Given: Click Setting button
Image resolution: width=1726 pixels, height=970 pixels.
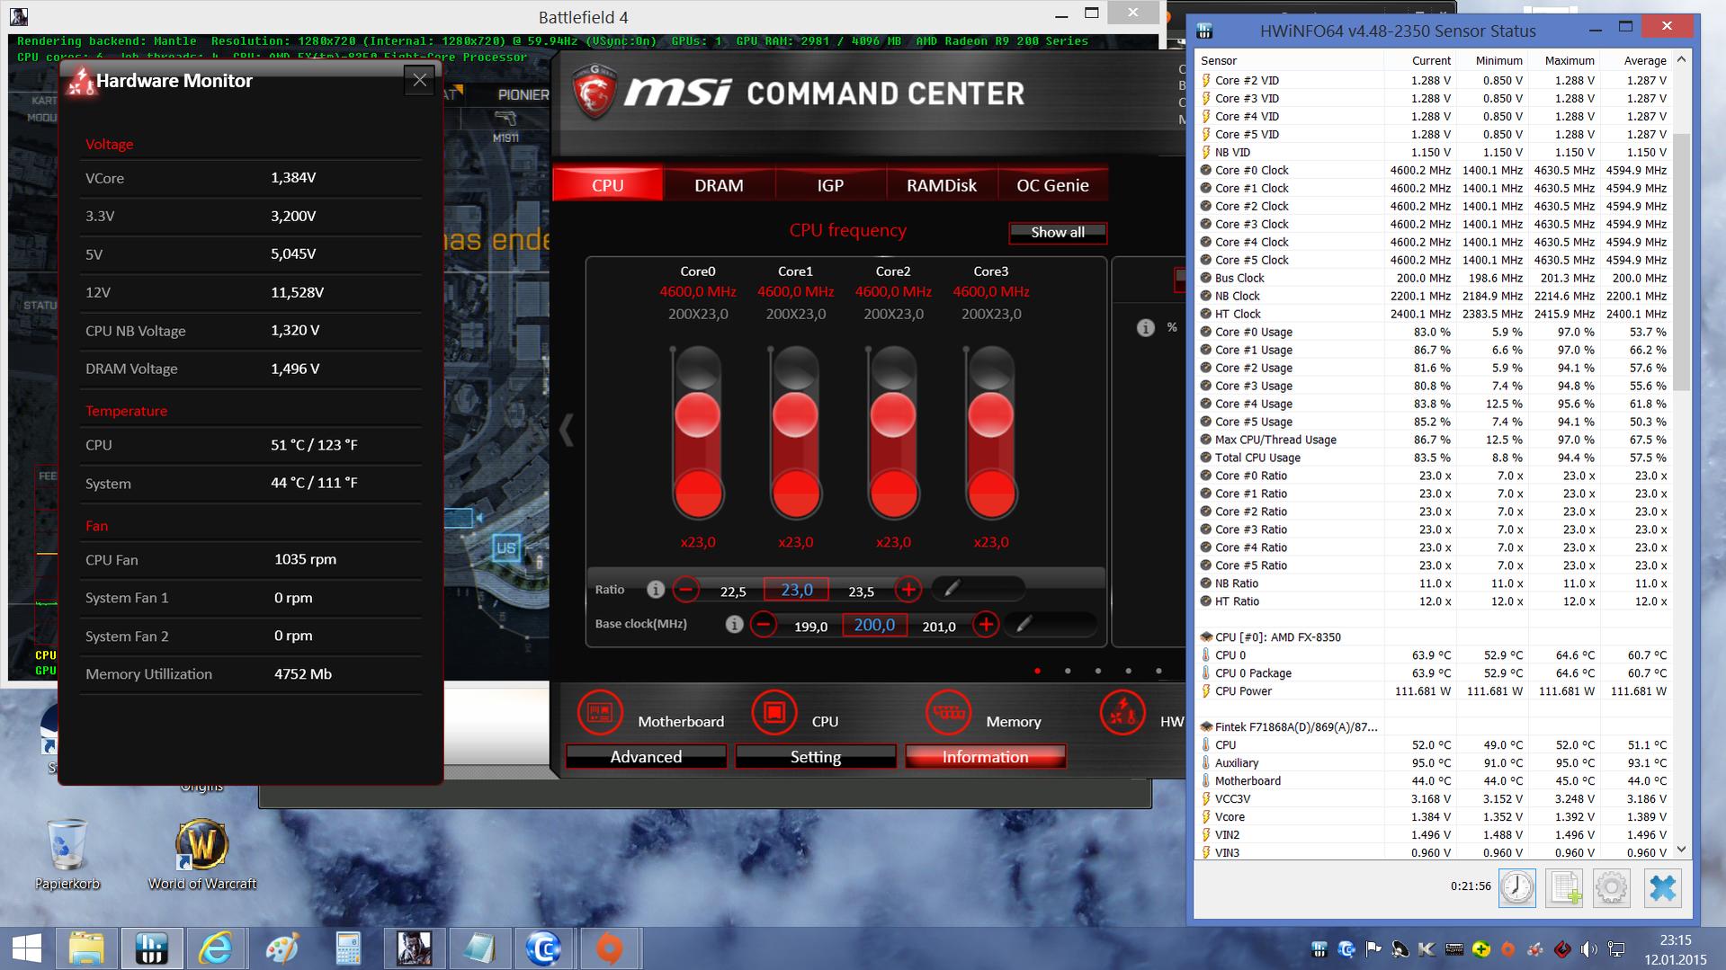Looking at the screenshot, I should pos(816,757).
